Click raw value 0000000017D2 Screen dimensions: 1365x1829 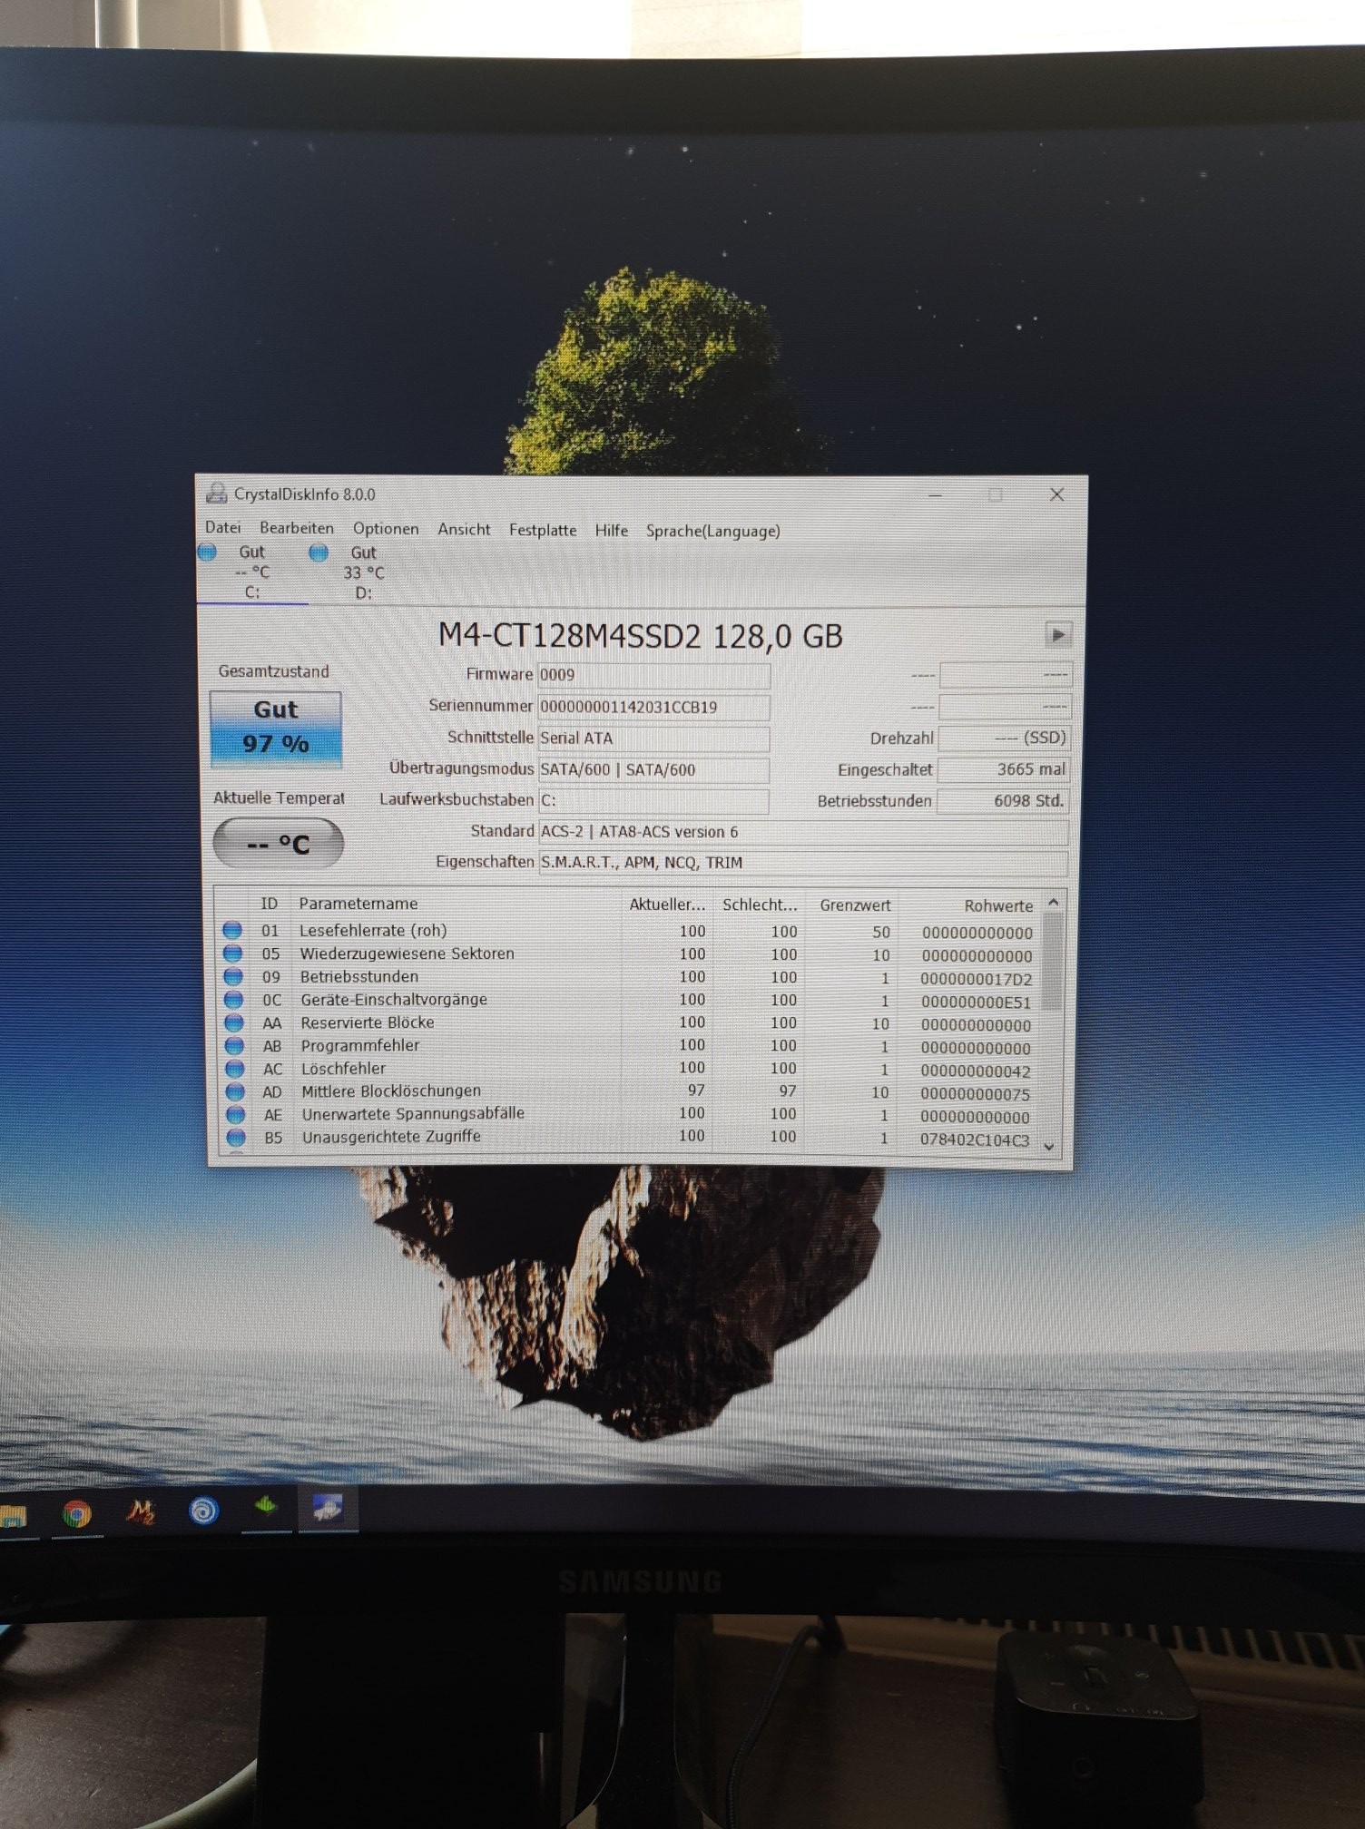click(x=976, y=979)
